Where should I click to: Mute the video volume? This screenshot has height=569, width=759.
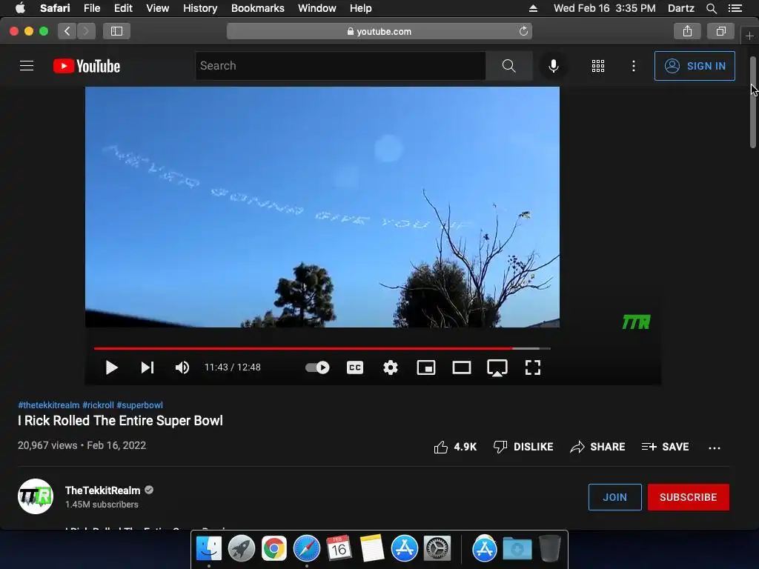[x=182, y=367]
